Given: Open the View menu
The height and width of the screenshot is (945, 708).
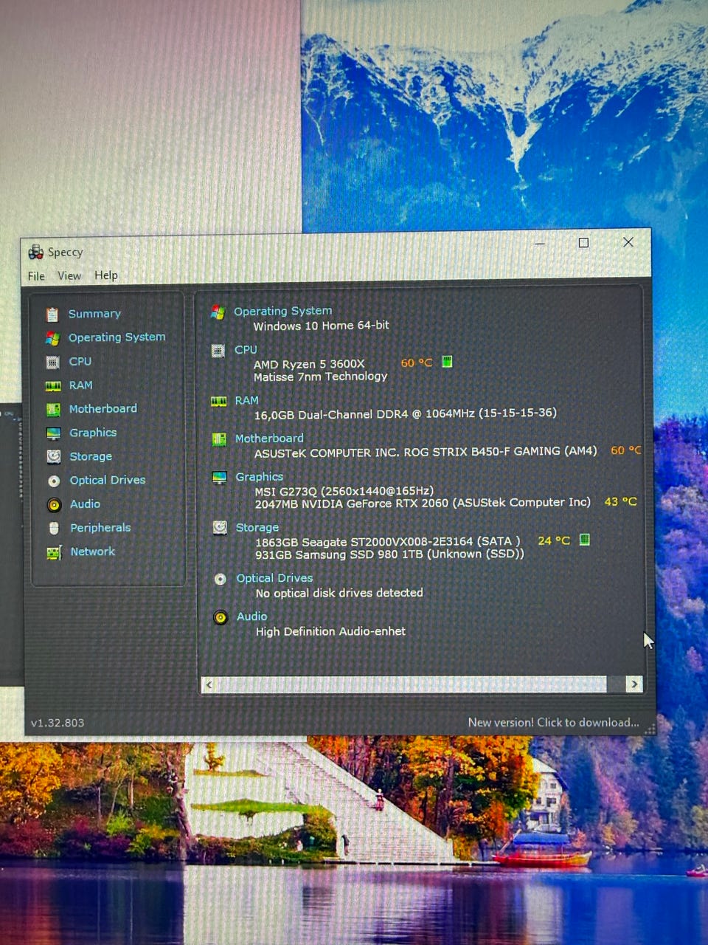Looking at the screenshot, I should point(69,275).
